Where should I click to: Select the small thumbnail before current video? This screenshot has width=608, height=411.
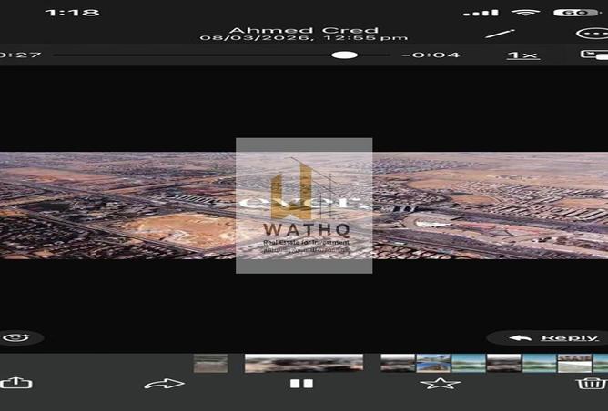pos(210,363)
